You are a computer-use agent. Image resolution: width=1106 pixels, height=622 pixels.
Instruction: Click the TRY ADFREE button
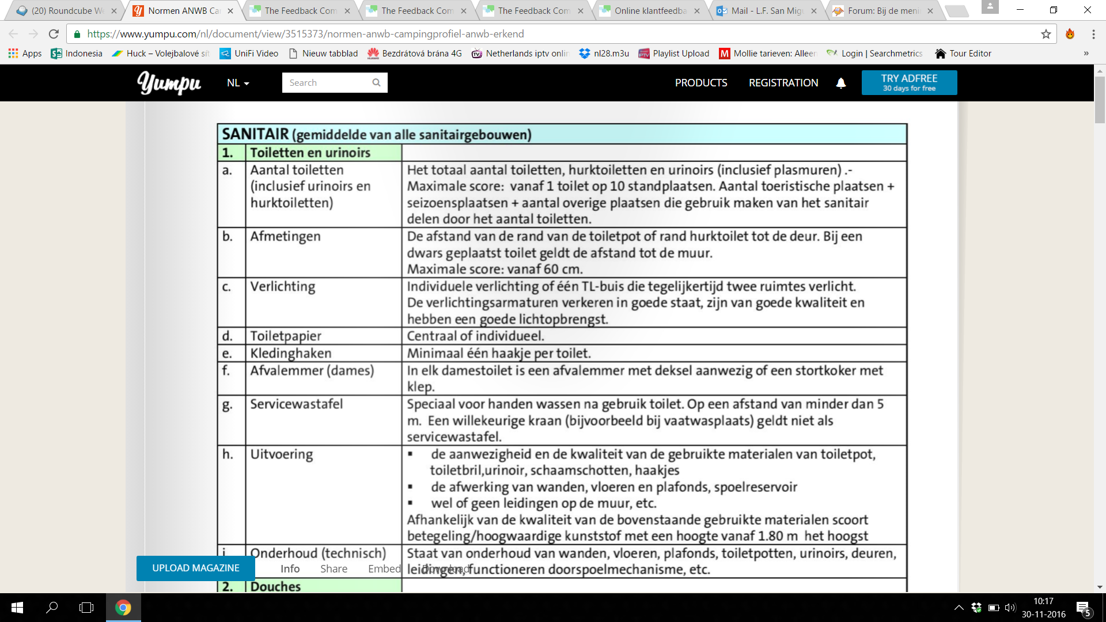908,82
